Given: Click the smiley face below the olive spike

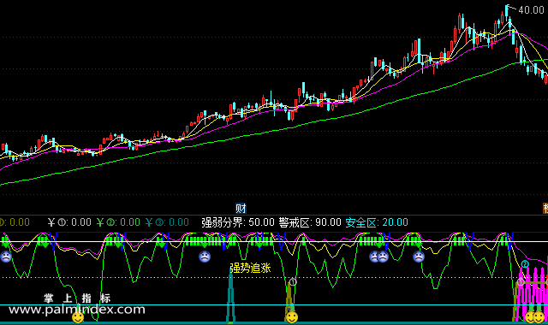Looking at the screenshot, I should (291, 317).
